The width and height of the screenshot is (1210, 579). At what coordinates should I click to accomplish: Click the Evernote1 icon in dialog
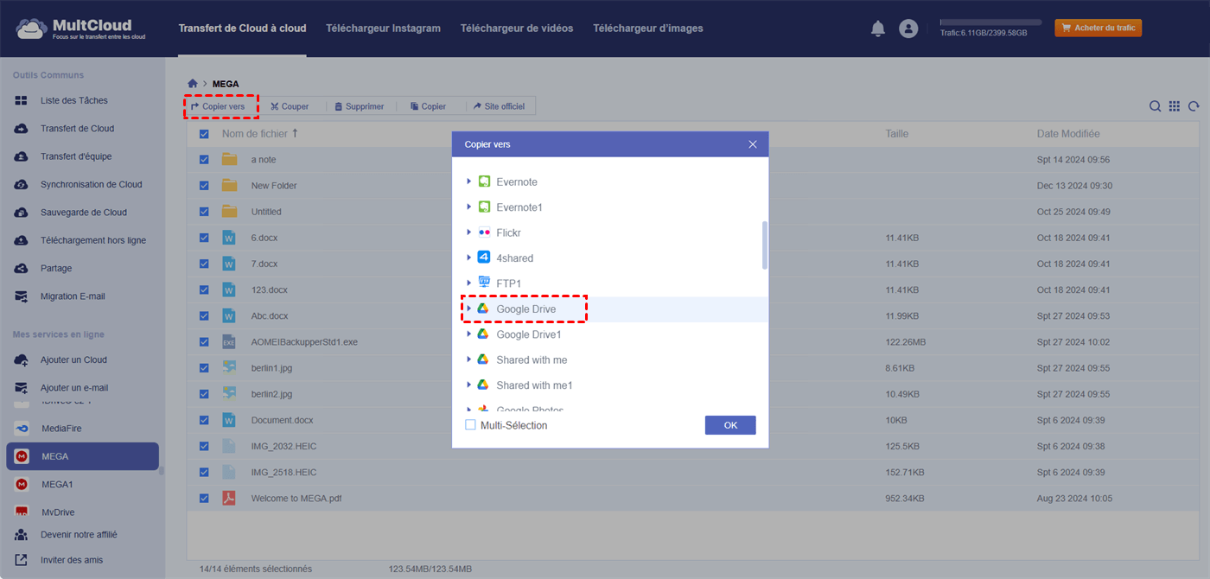[484, 207]
